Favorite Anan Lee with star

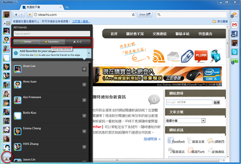(x=84, y=69)
